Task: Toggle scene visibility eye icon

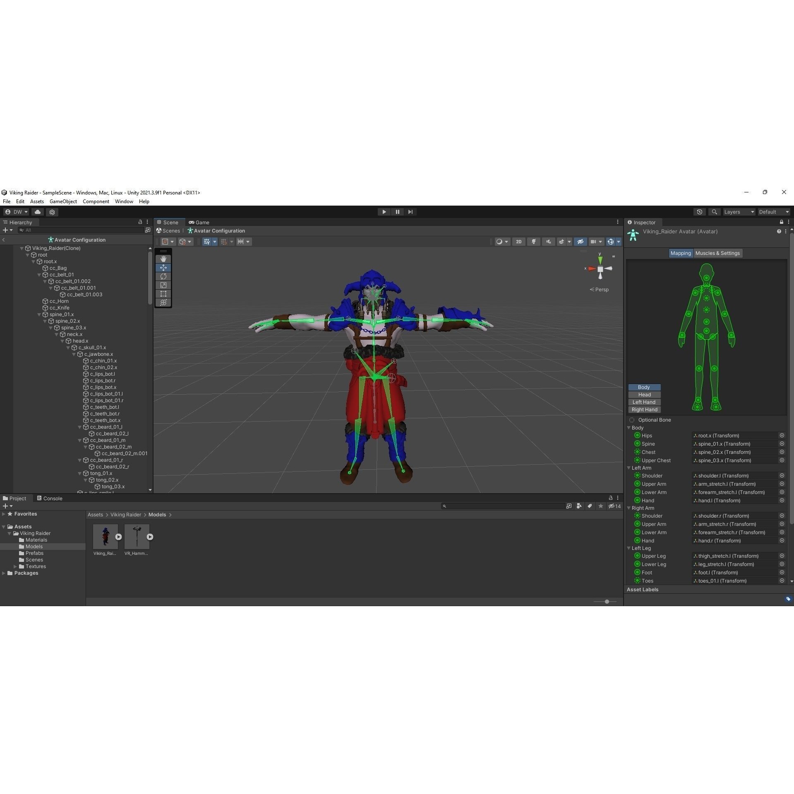Action: click(x=581, y=242)
